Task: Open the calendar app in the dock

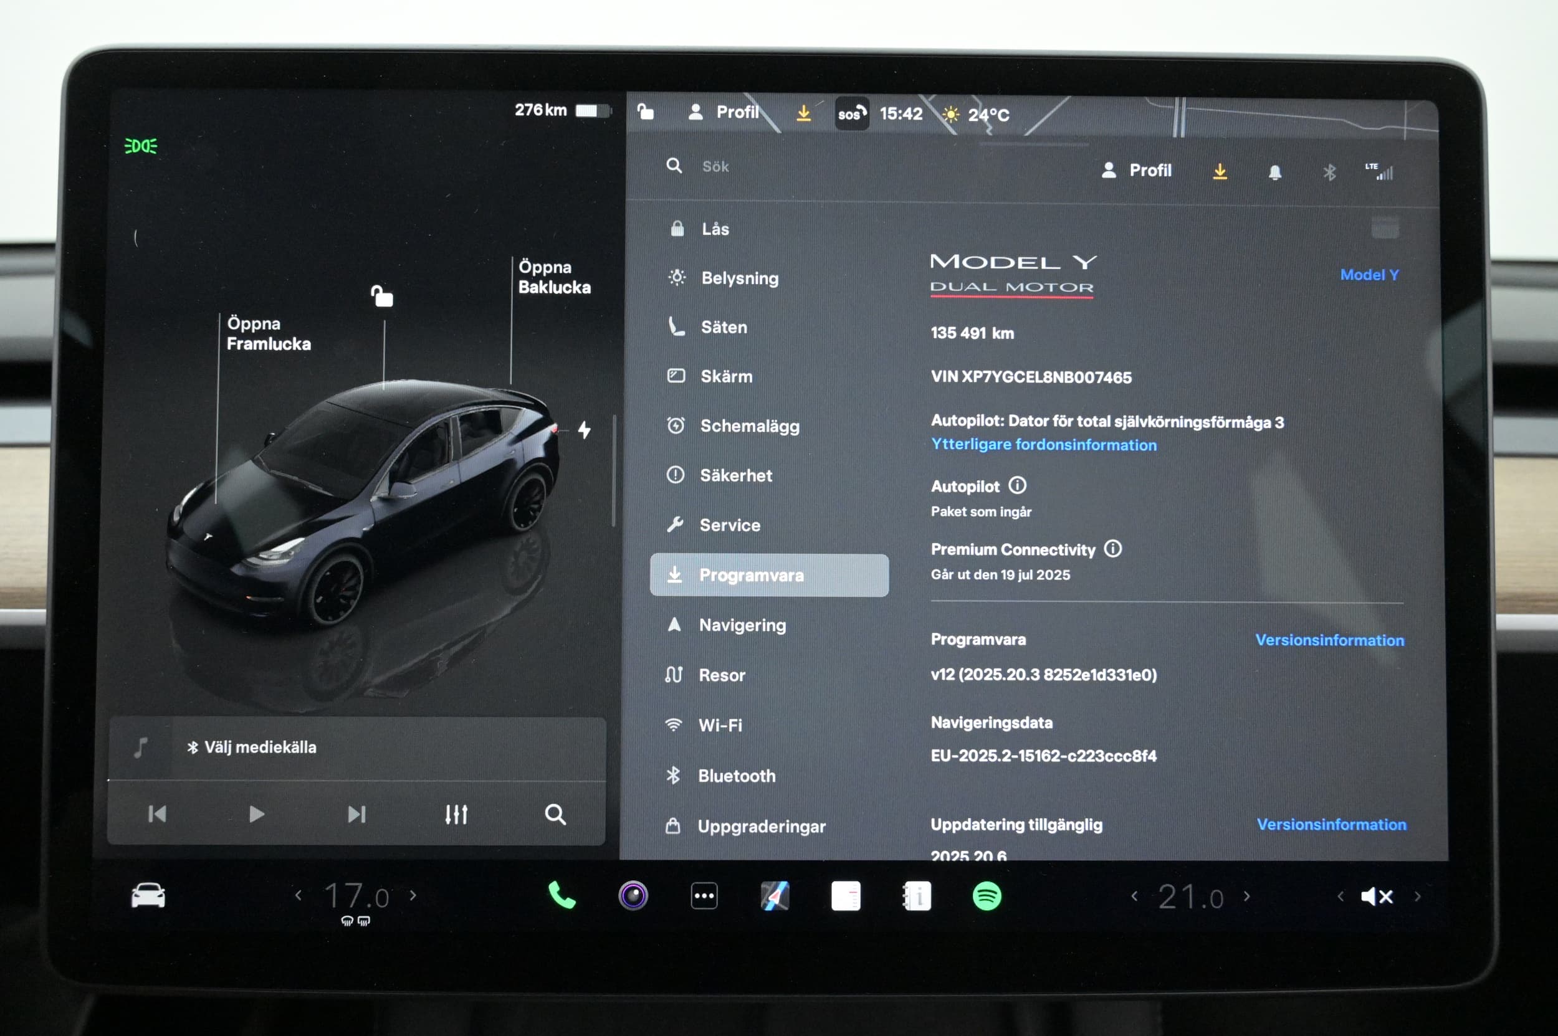Action: 846,896
